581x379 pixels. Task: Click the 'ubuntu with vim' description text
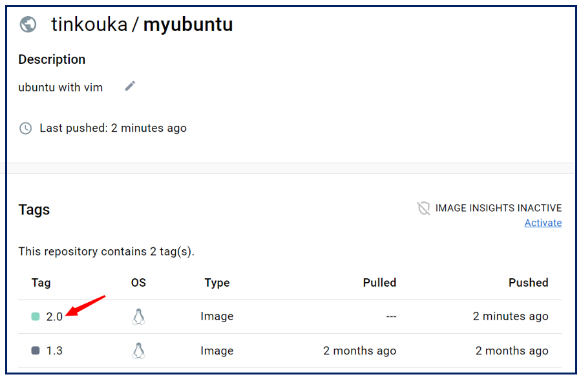pos(60,87)
